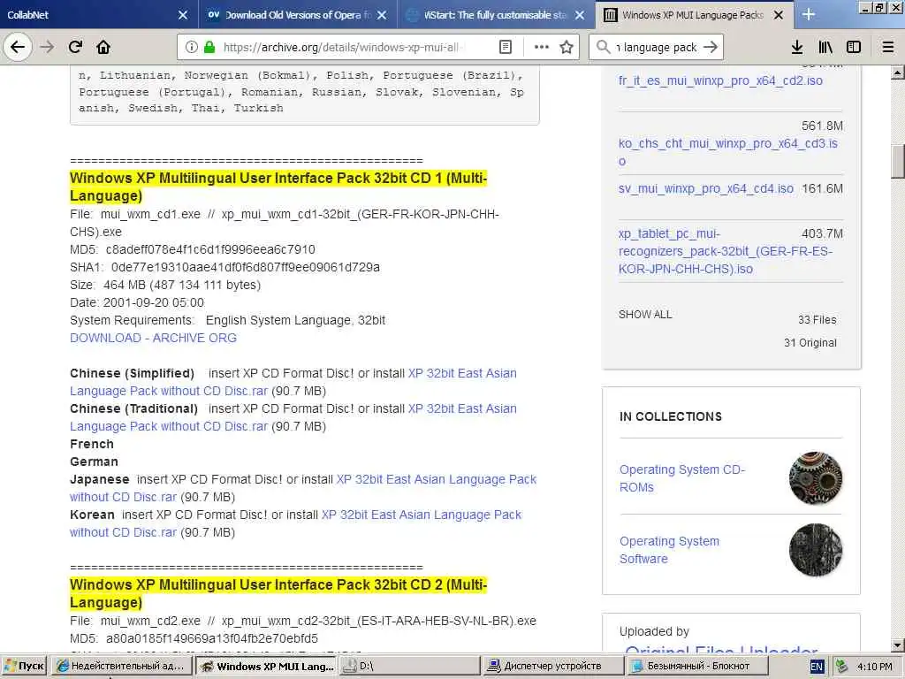Open Диспетчер устройств from taskbar
This screenshot has height=679, width=905.
[552, 667]
